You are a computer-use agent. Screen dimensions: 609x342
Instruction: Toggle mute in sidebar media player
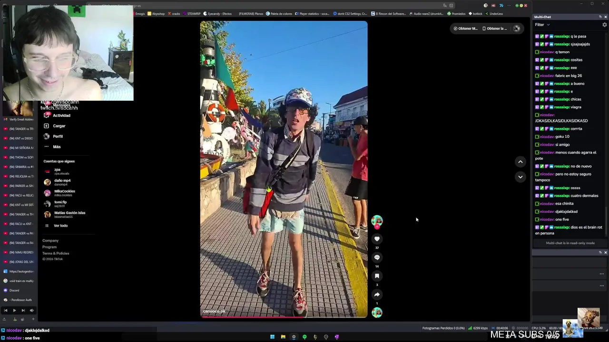(31, 310)
